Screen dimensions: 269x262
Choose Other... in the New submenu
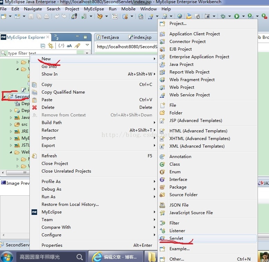(x=208, y=259)
